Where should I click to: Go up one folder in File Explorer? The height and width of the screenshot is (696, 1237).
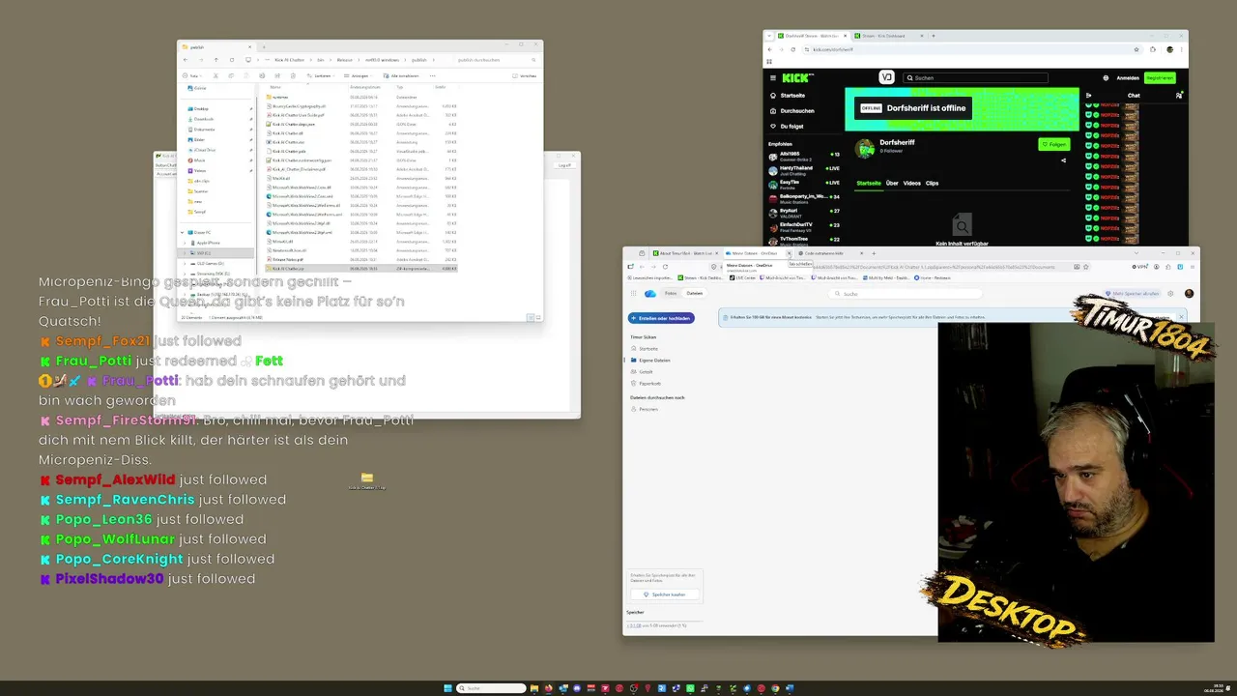pos(216,60)
